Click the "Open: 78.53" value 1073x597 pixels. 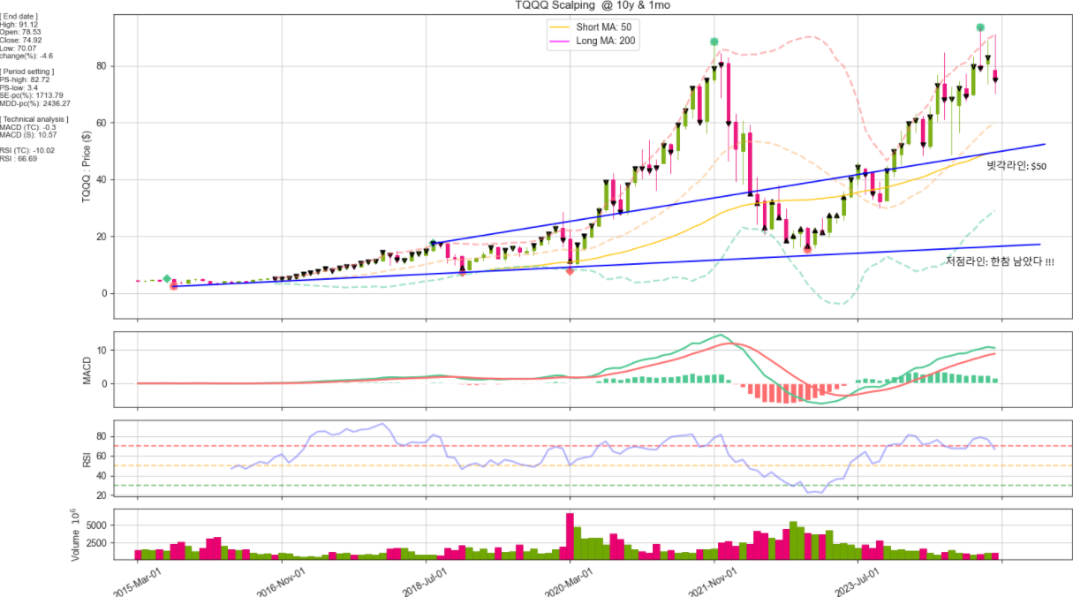tap(21, 33)
